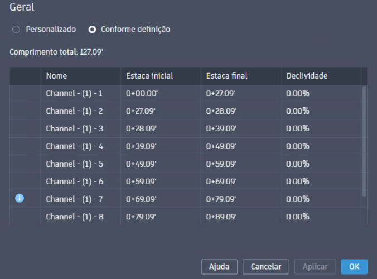Select the Channel - (1) - 8 row name
The image size is (377, 279).
[x=74, y=216]
